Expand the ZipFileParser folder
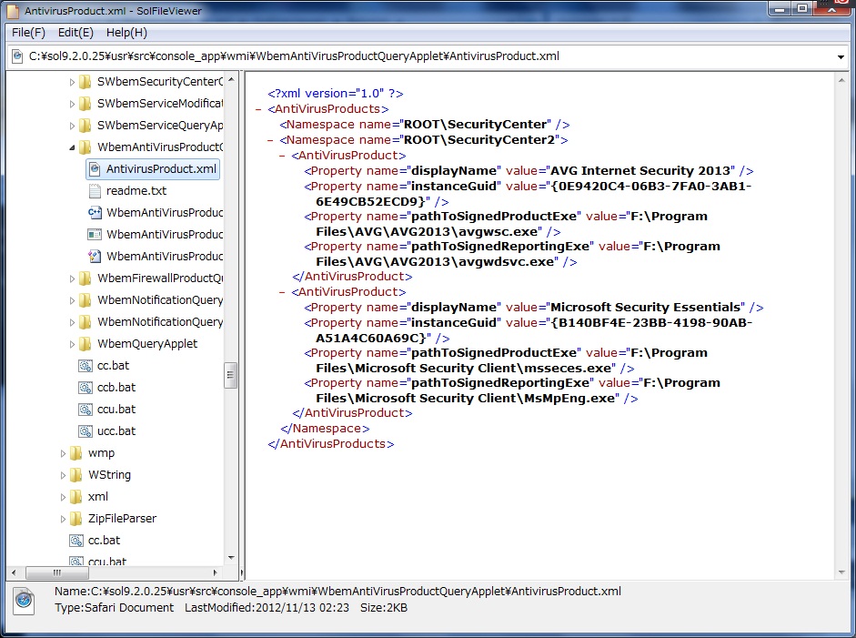The width and height of the screenshot is (856, 638). tap(62, 519)
